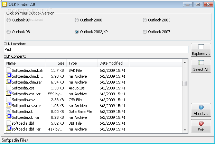The width and height of the screenshot is (215, 144).
Task: Sort file list by Size column header
Action: [56, 63]
